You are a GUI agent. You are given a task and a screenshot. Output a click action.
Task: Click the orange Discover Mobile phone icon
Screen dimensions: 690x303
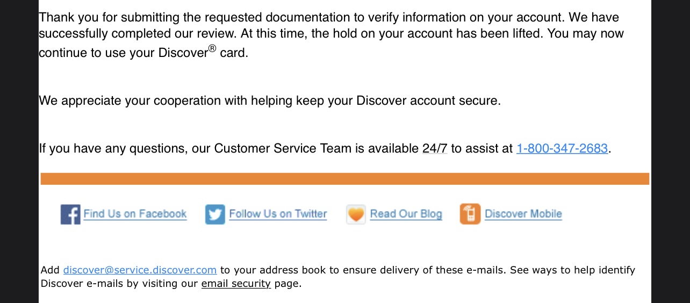coord(470,214)
